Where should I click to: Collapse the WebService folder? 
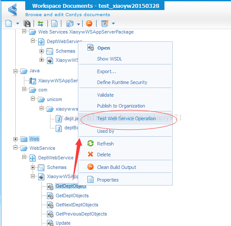[15, 147]
